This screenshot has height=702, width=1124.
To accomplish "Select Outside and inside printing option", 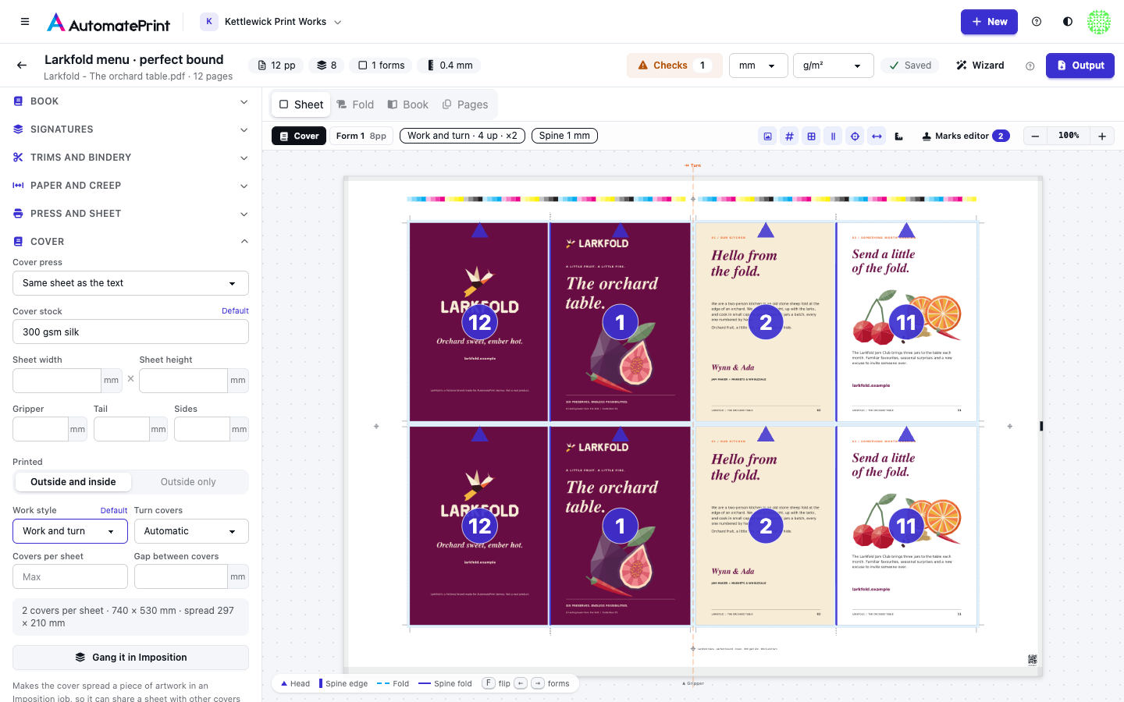I will [x=73, y=482].
